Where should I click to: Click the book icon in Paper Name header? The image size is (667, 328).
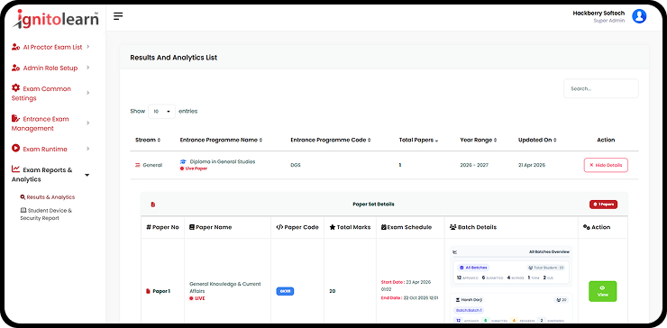click(192, 227)
